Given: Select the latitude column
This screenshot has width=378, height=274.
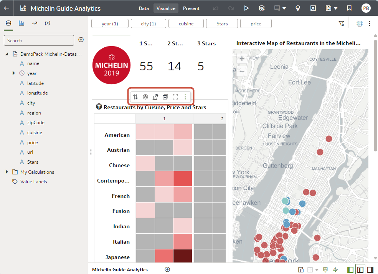Looking at the screenshot, I should click(x=35, y=83).
